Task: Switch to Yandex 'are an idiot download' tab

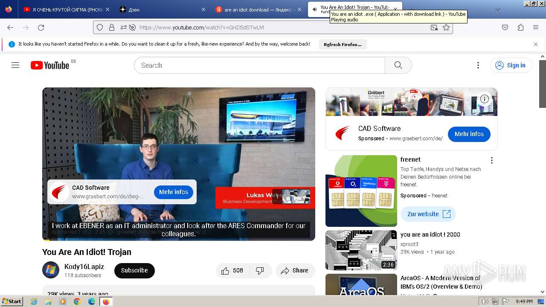Action: [258, 9]
